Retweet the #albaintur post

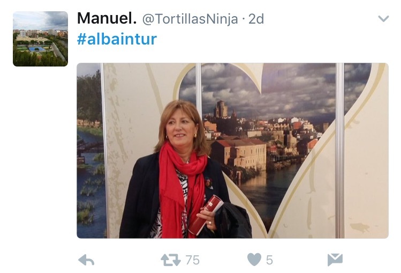pyautogui.click(x=171, y=260)
